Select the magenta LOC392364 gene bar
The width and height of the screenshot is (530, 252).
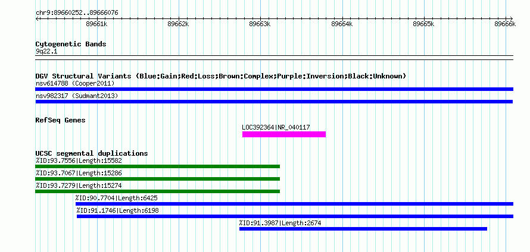[x=284, y=134]
